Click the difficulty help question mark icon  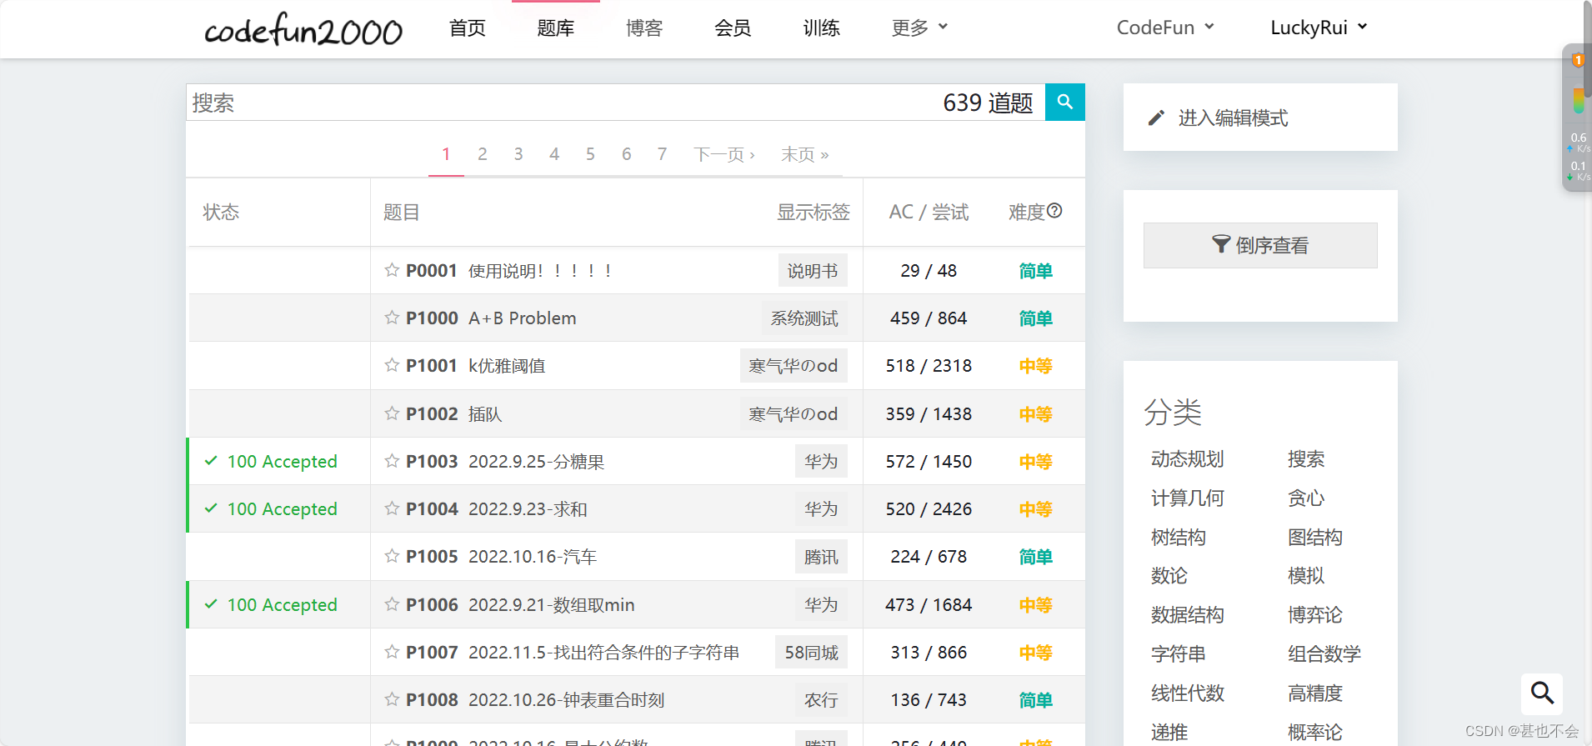pos(1054,211)
